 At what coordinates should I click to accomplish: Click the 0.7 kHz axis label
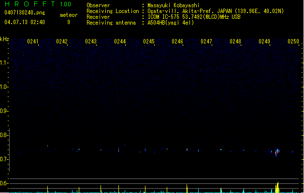pyautogui.click(x=4, y=159)
